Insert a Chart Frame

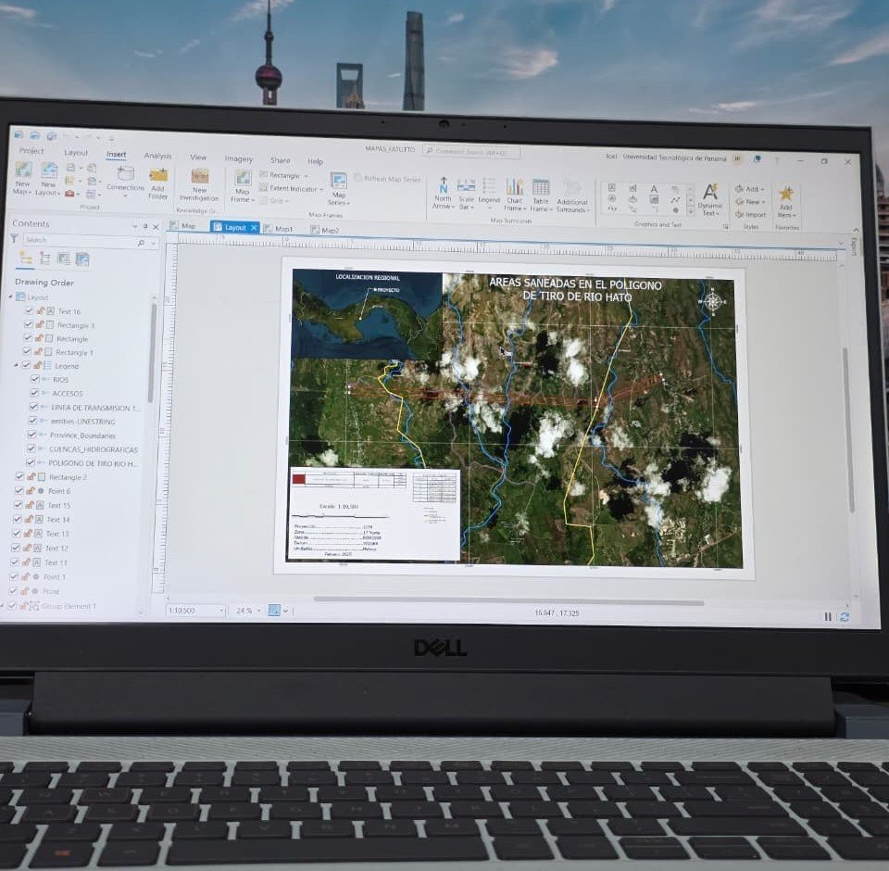pyautogui.click(x=515, y=194)
